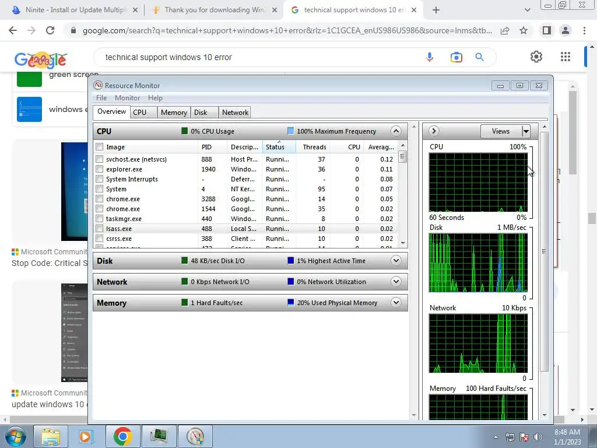This screenshot has height=448, width=597.
Task: Check lsass.exe process checkbox
Action: (x=99, y=229)
